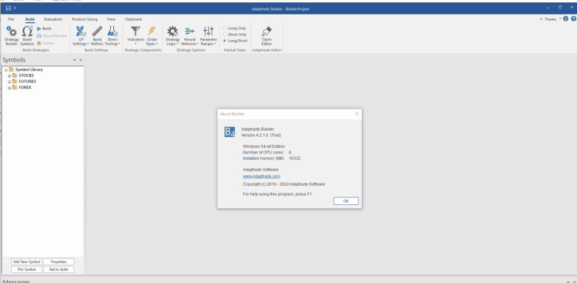
Task: Select FUTURES tree item
Action: tap(27, 82)
